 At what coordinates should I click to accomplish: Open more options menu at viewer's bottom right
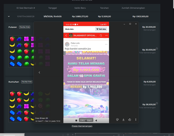pos(136,120)
